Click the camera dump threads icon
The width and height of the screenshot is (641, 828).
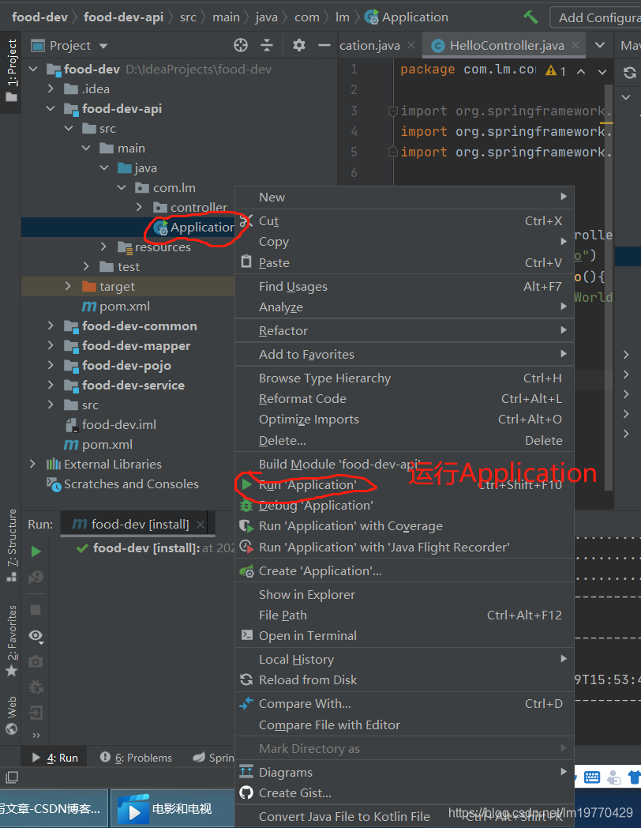pyautogui.click(x=36, y=661)
